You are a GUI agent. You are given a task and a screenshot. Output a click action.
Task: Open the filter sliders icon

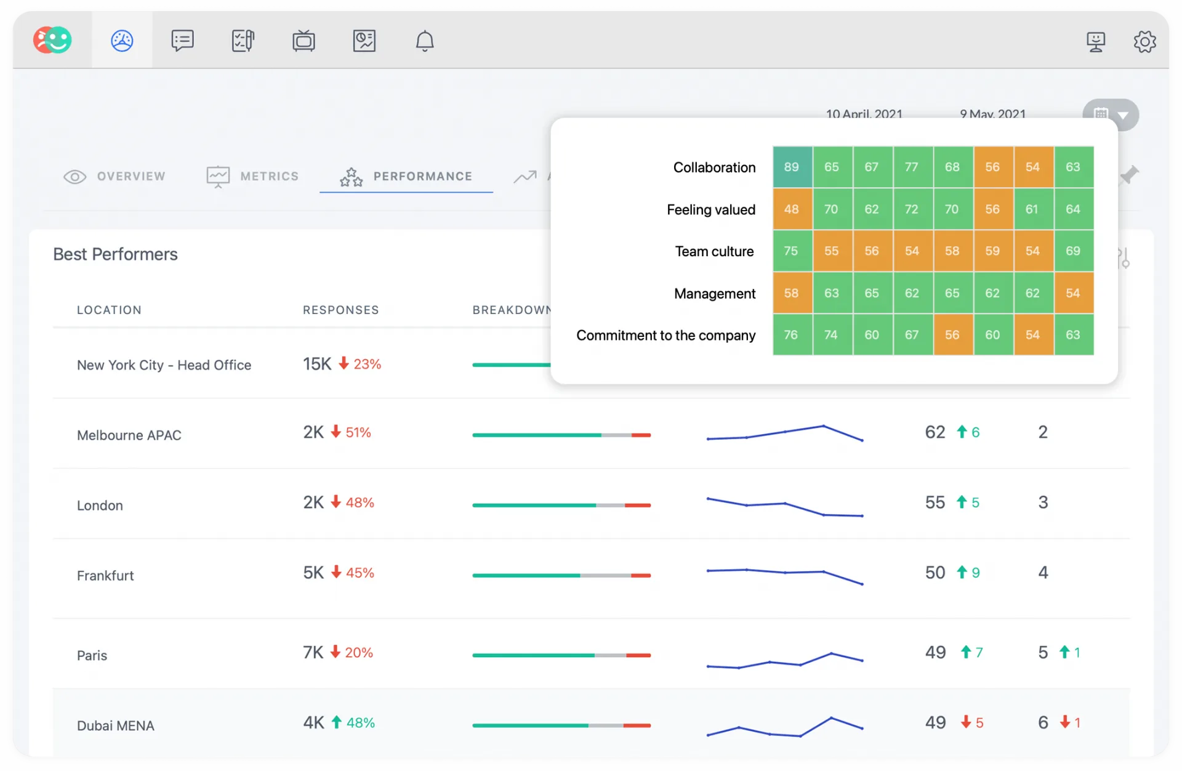pos(1124,258)
